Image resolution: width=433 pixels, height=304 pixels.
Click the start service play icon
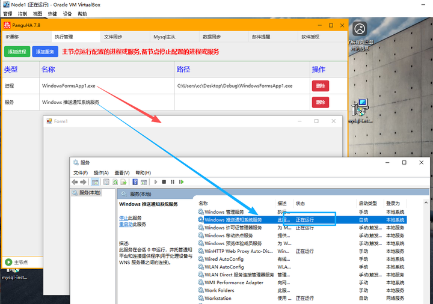pos(156,182)
